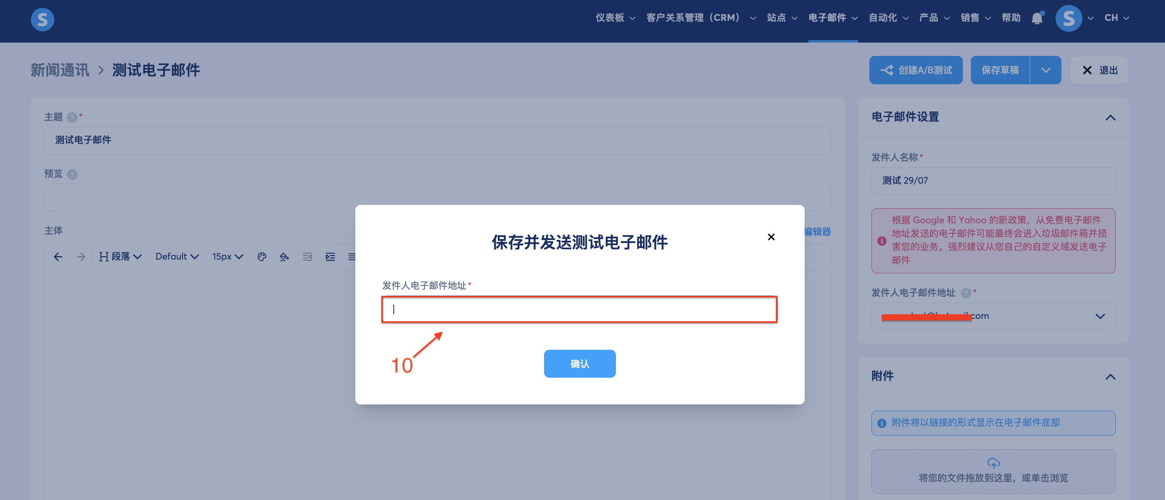This screenshot has width=1165, height=500.
Task: Open the text color palette icon
Action: tap(261, 257)
